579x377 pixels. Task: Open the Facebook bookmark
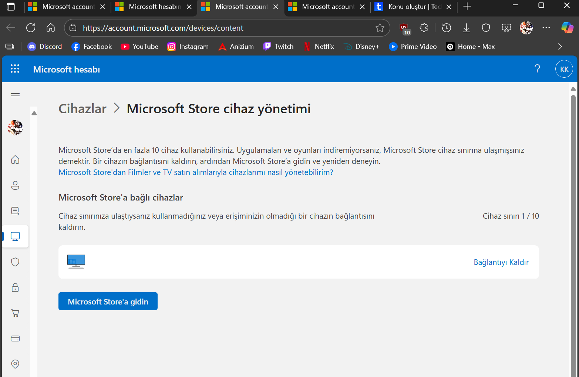click(92, 47)
